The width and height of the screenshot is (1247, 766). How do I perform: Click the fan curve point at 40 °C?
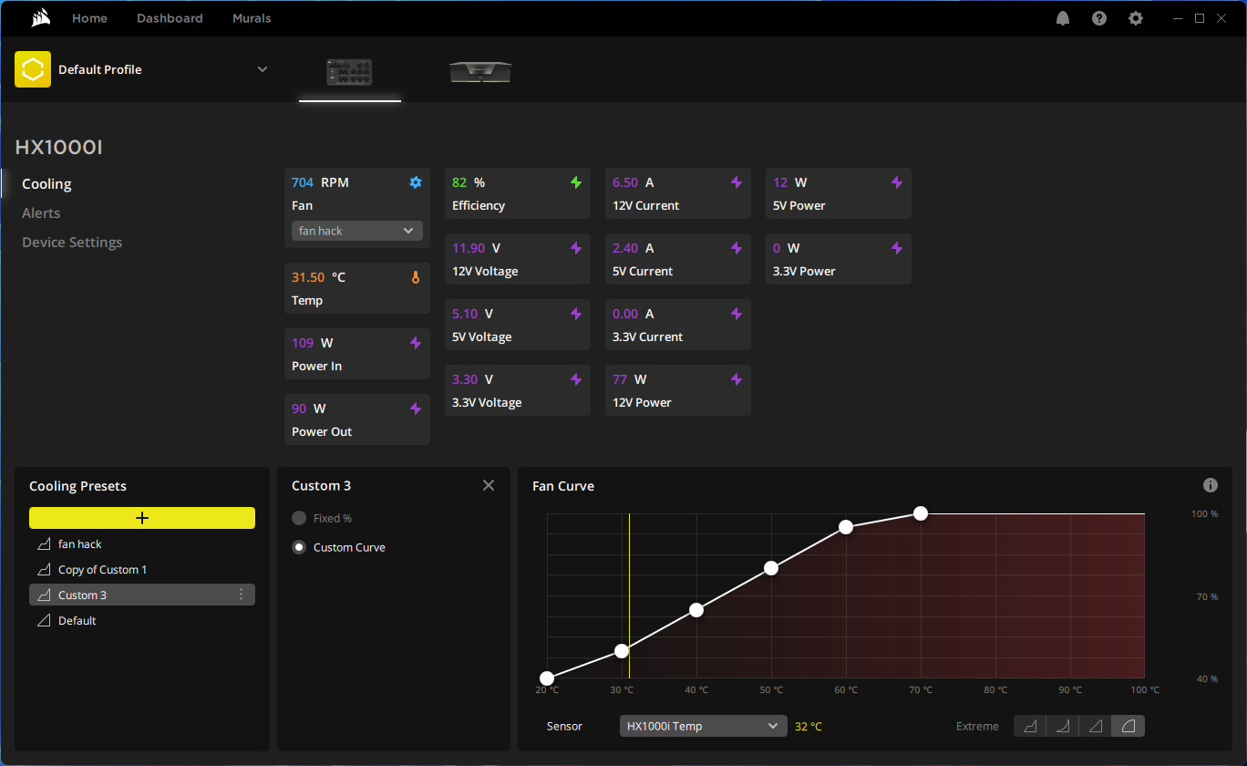(x=696, y=610)
